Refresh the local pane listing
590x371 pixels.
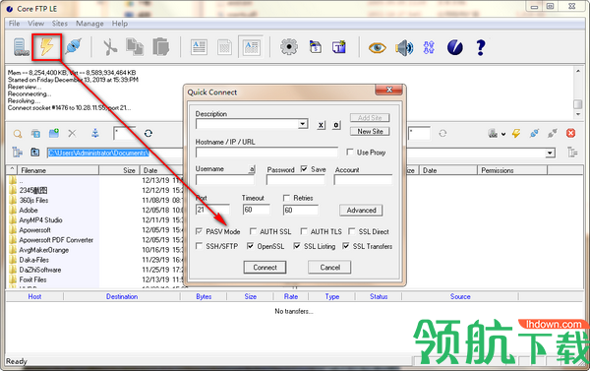point(148,133)
